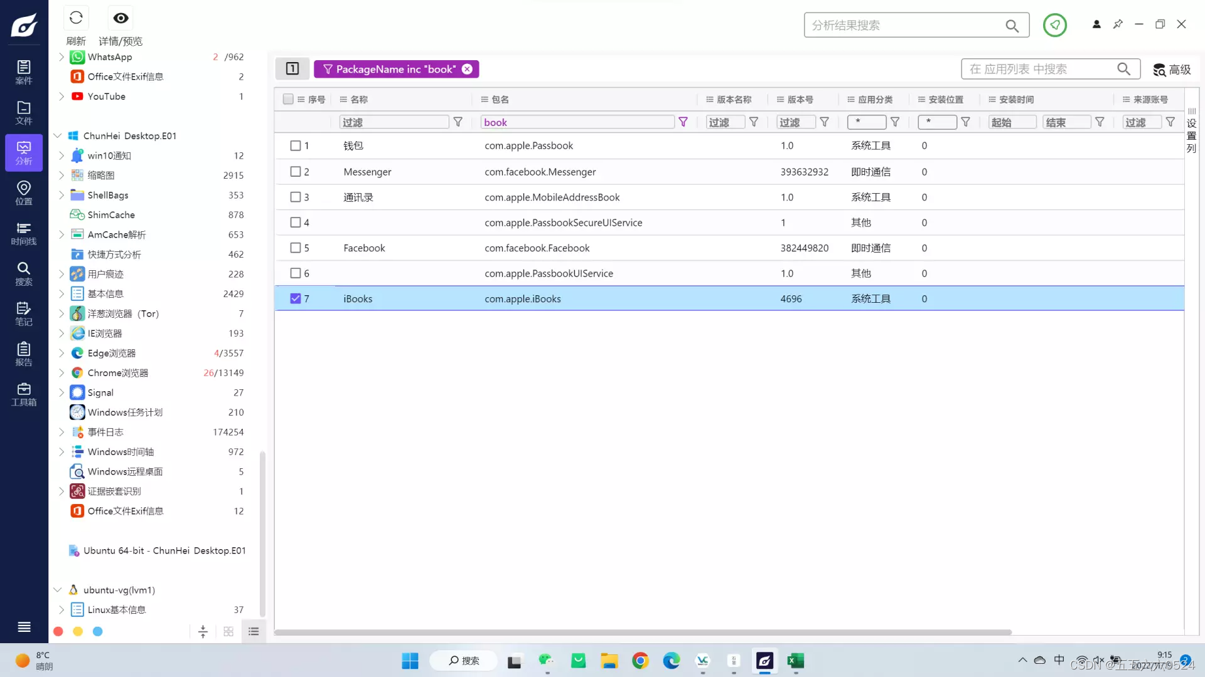Click the filter funnel next to book field
The width and height of the screenshot is (1205, 677).
683,122
